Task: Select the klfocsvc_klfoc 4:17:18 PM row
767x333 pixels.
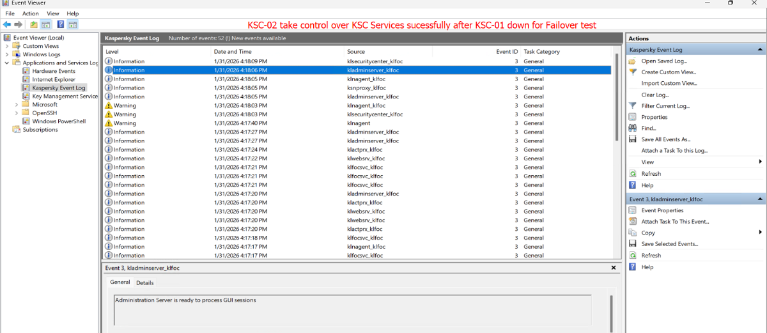Action: [x=357, y=238]
